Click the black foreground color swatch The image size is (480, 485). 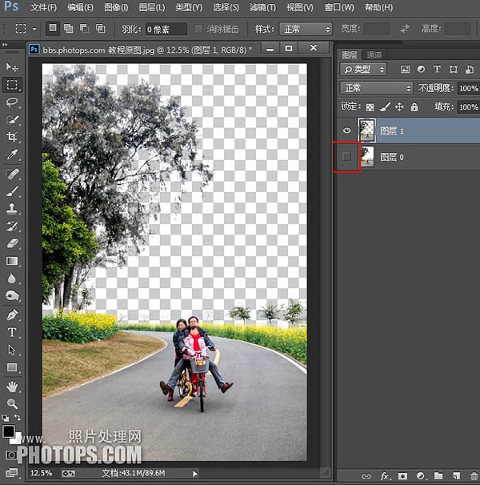pyautogui.click(x=8, y=431)
